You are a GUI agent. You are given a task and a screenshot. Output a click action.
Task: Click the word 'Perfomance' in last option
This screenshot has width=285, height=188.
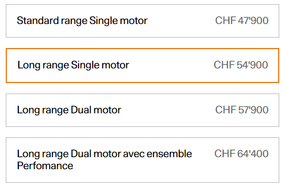coord(45,166)
